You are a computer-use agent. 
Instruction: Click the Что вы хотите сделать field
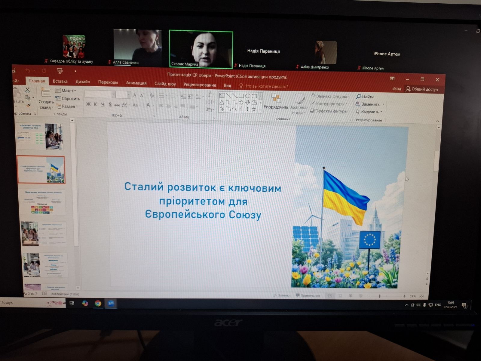(263, 86)
